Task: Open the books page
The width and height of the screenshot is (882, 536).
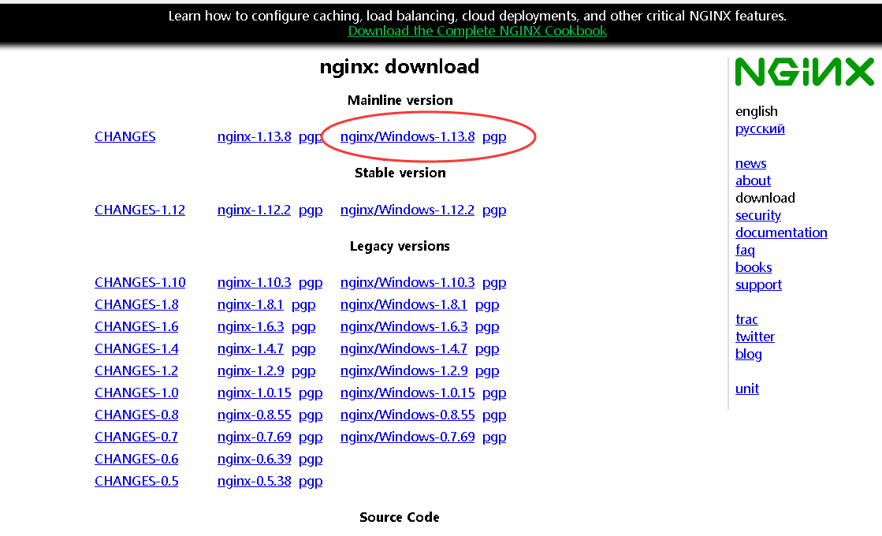Action: 754,267
